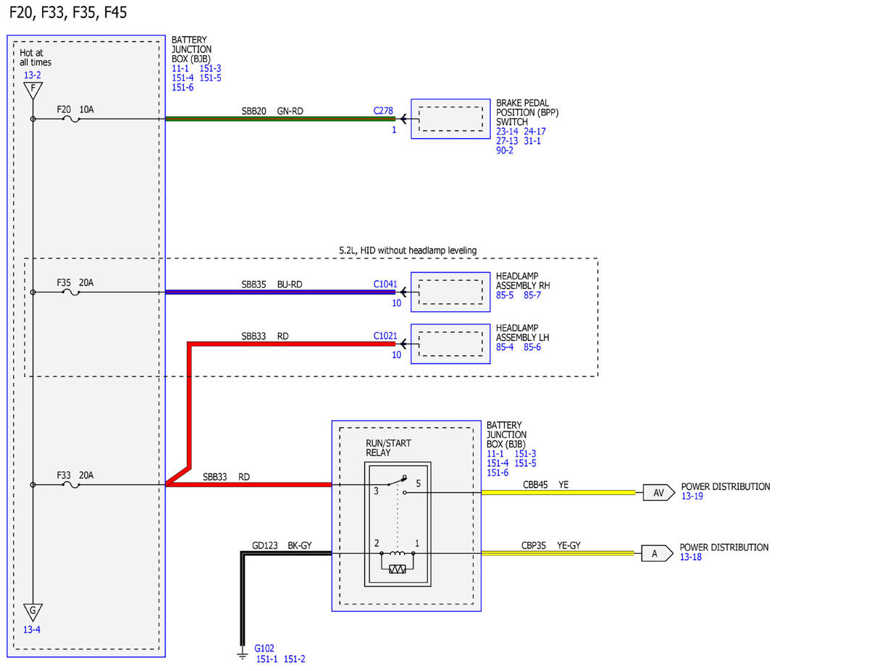869x671 pixels.
Task: Follow the 13-19 power distribution link
Action: (x=692, y=497)
